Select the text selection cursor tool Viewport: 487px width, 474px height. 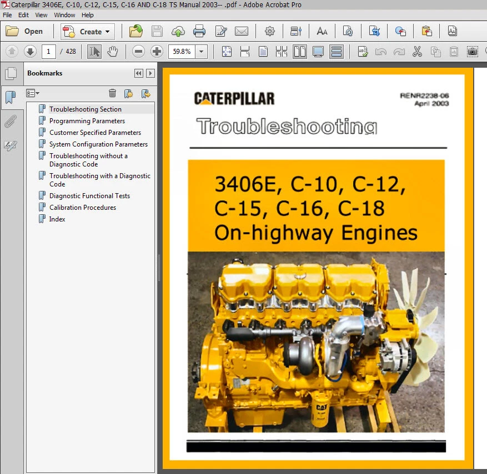point(94,52)
